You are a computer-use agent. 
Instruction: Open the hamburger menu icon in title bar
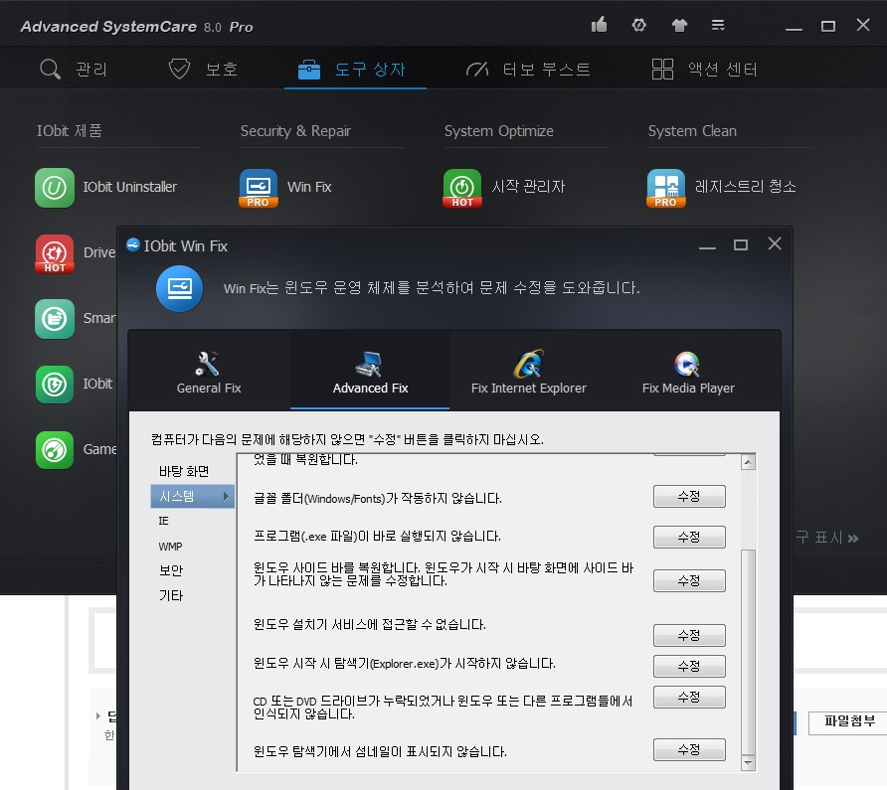point(718,25)
